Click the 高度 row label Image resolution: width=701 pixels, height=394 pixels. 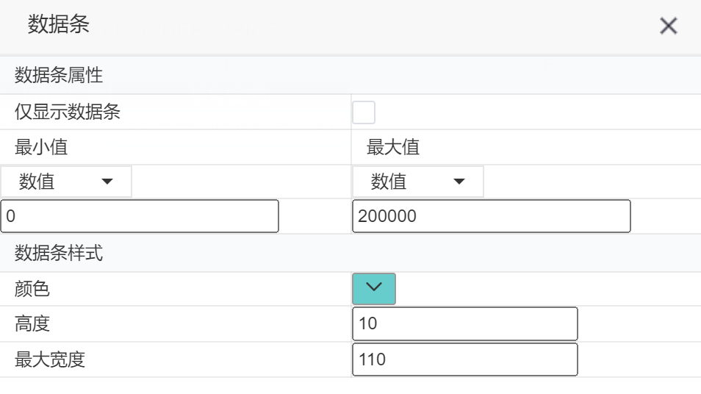pyautogui.click(x=32, y=323)
